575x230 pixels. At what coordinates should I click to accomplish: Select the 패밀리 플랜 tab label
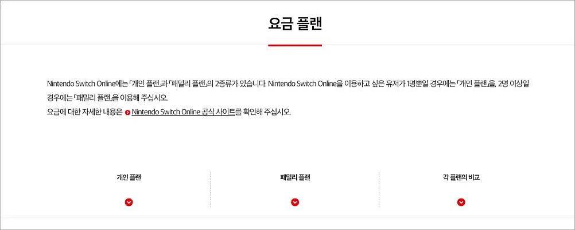coord(295,178)
